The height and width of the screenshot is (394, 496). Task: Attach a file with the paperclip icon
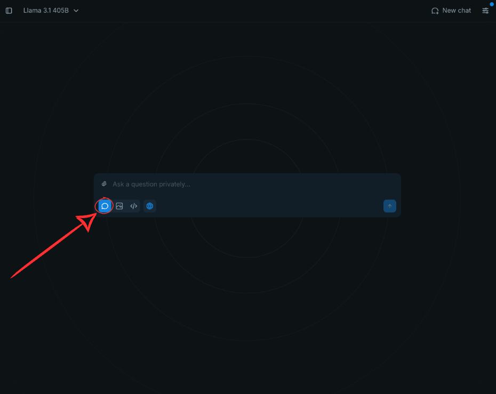[x=105, y=184]
